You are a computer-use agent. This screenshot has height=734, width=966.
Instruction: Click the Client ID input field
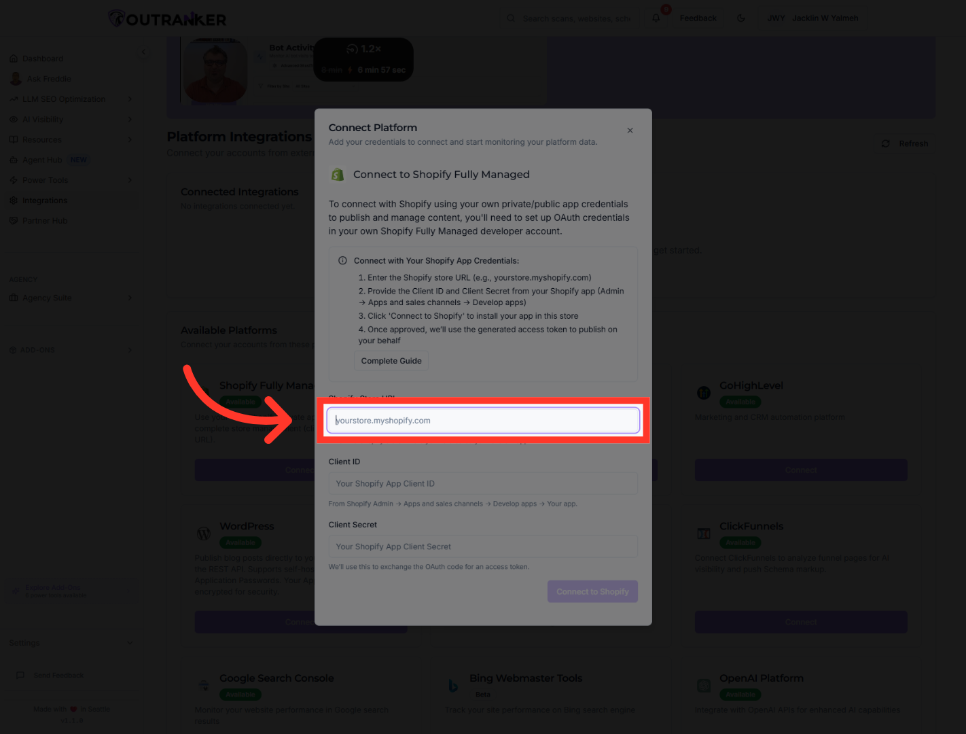[483, 484]
